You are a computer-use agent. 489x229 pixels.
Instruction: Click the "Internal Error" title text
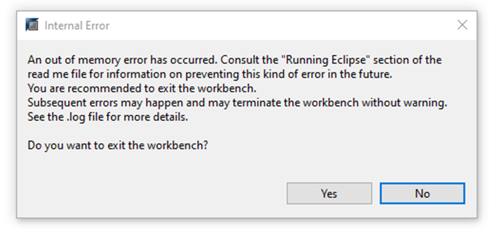pyautogui.click(x=77, y=26)
